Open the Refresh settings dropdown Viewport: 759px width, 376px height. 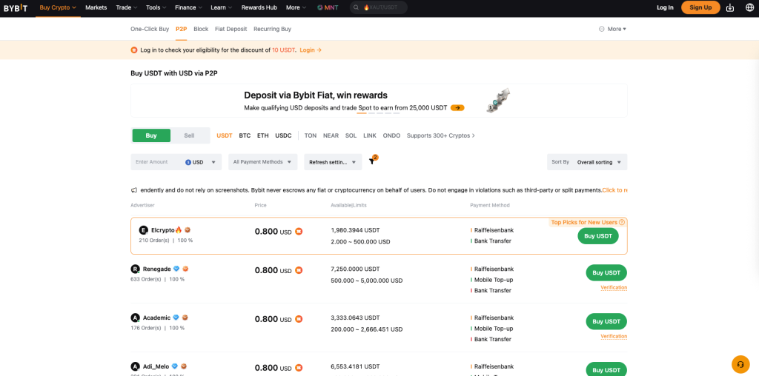(333, 162)
